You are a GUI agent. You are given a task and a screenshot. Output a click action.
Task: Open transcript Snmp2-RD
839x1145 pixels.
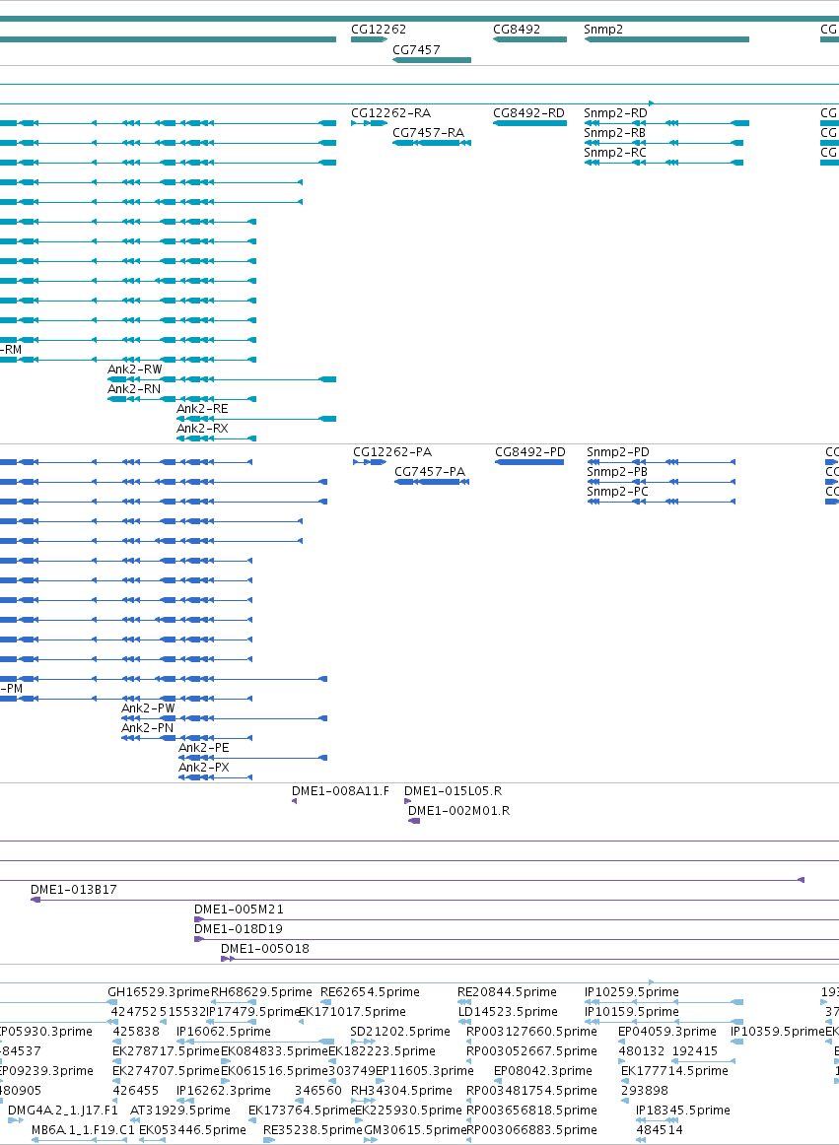[615, 113]
